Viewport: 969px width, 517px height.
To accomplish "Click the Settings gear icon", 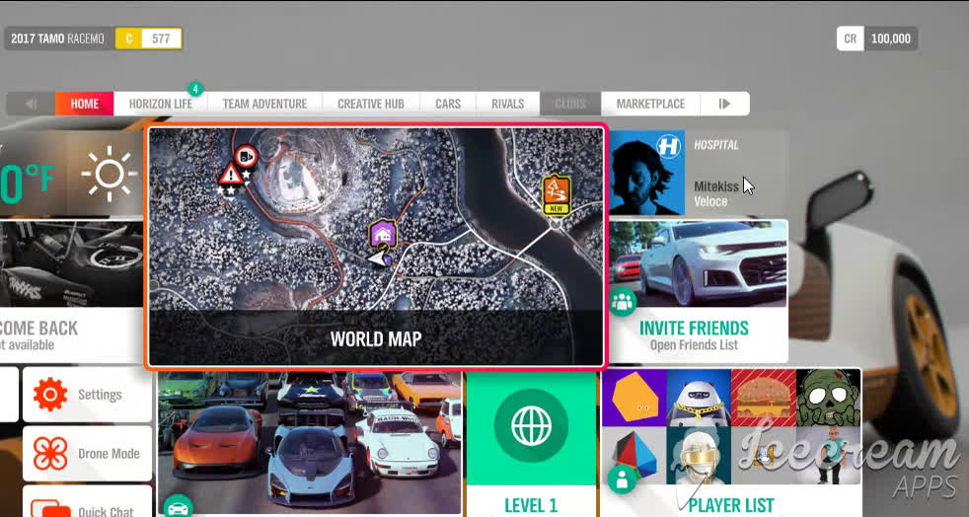I will coord(50,395).
